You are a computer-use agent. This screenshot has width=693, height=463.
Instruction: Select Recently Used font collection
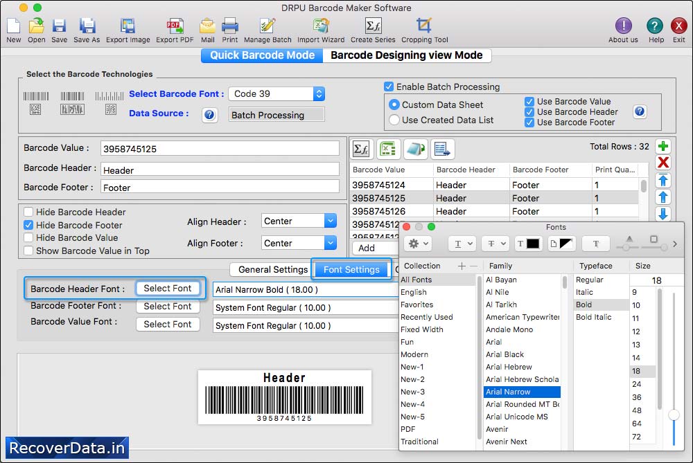426,317
